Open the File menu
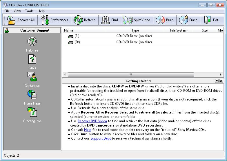227x161 pixels. point(7,11)
